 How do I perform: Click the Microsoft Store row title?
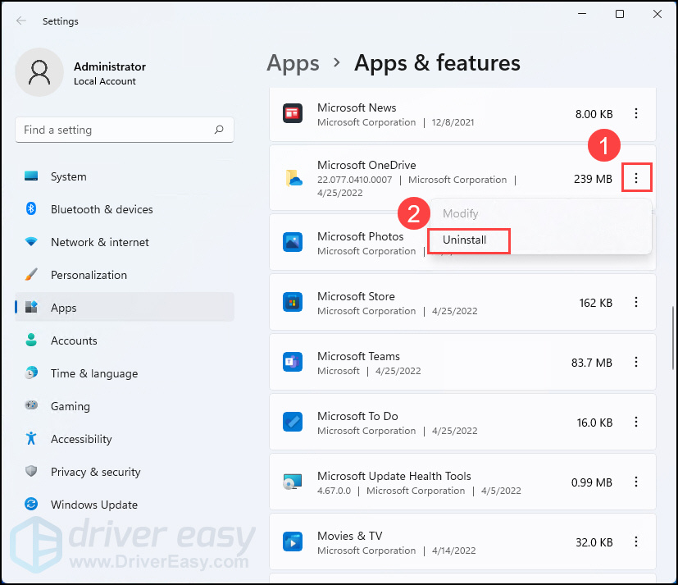pos(356,296)
